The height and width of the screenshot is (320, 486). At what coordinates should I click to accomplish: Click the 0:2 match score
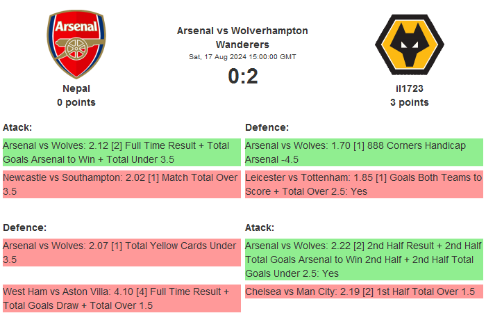[242, 76]
